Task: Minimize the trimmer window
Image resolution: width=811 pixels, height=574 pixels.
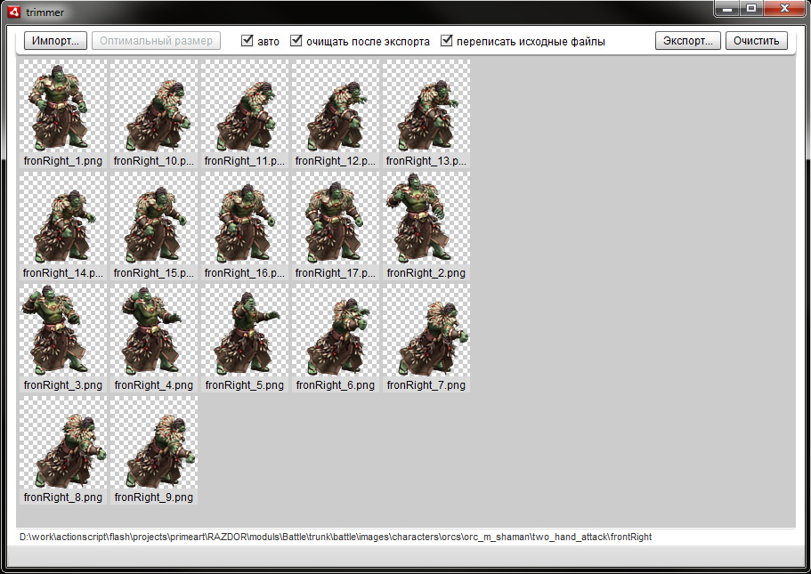Action: (726, 9)
